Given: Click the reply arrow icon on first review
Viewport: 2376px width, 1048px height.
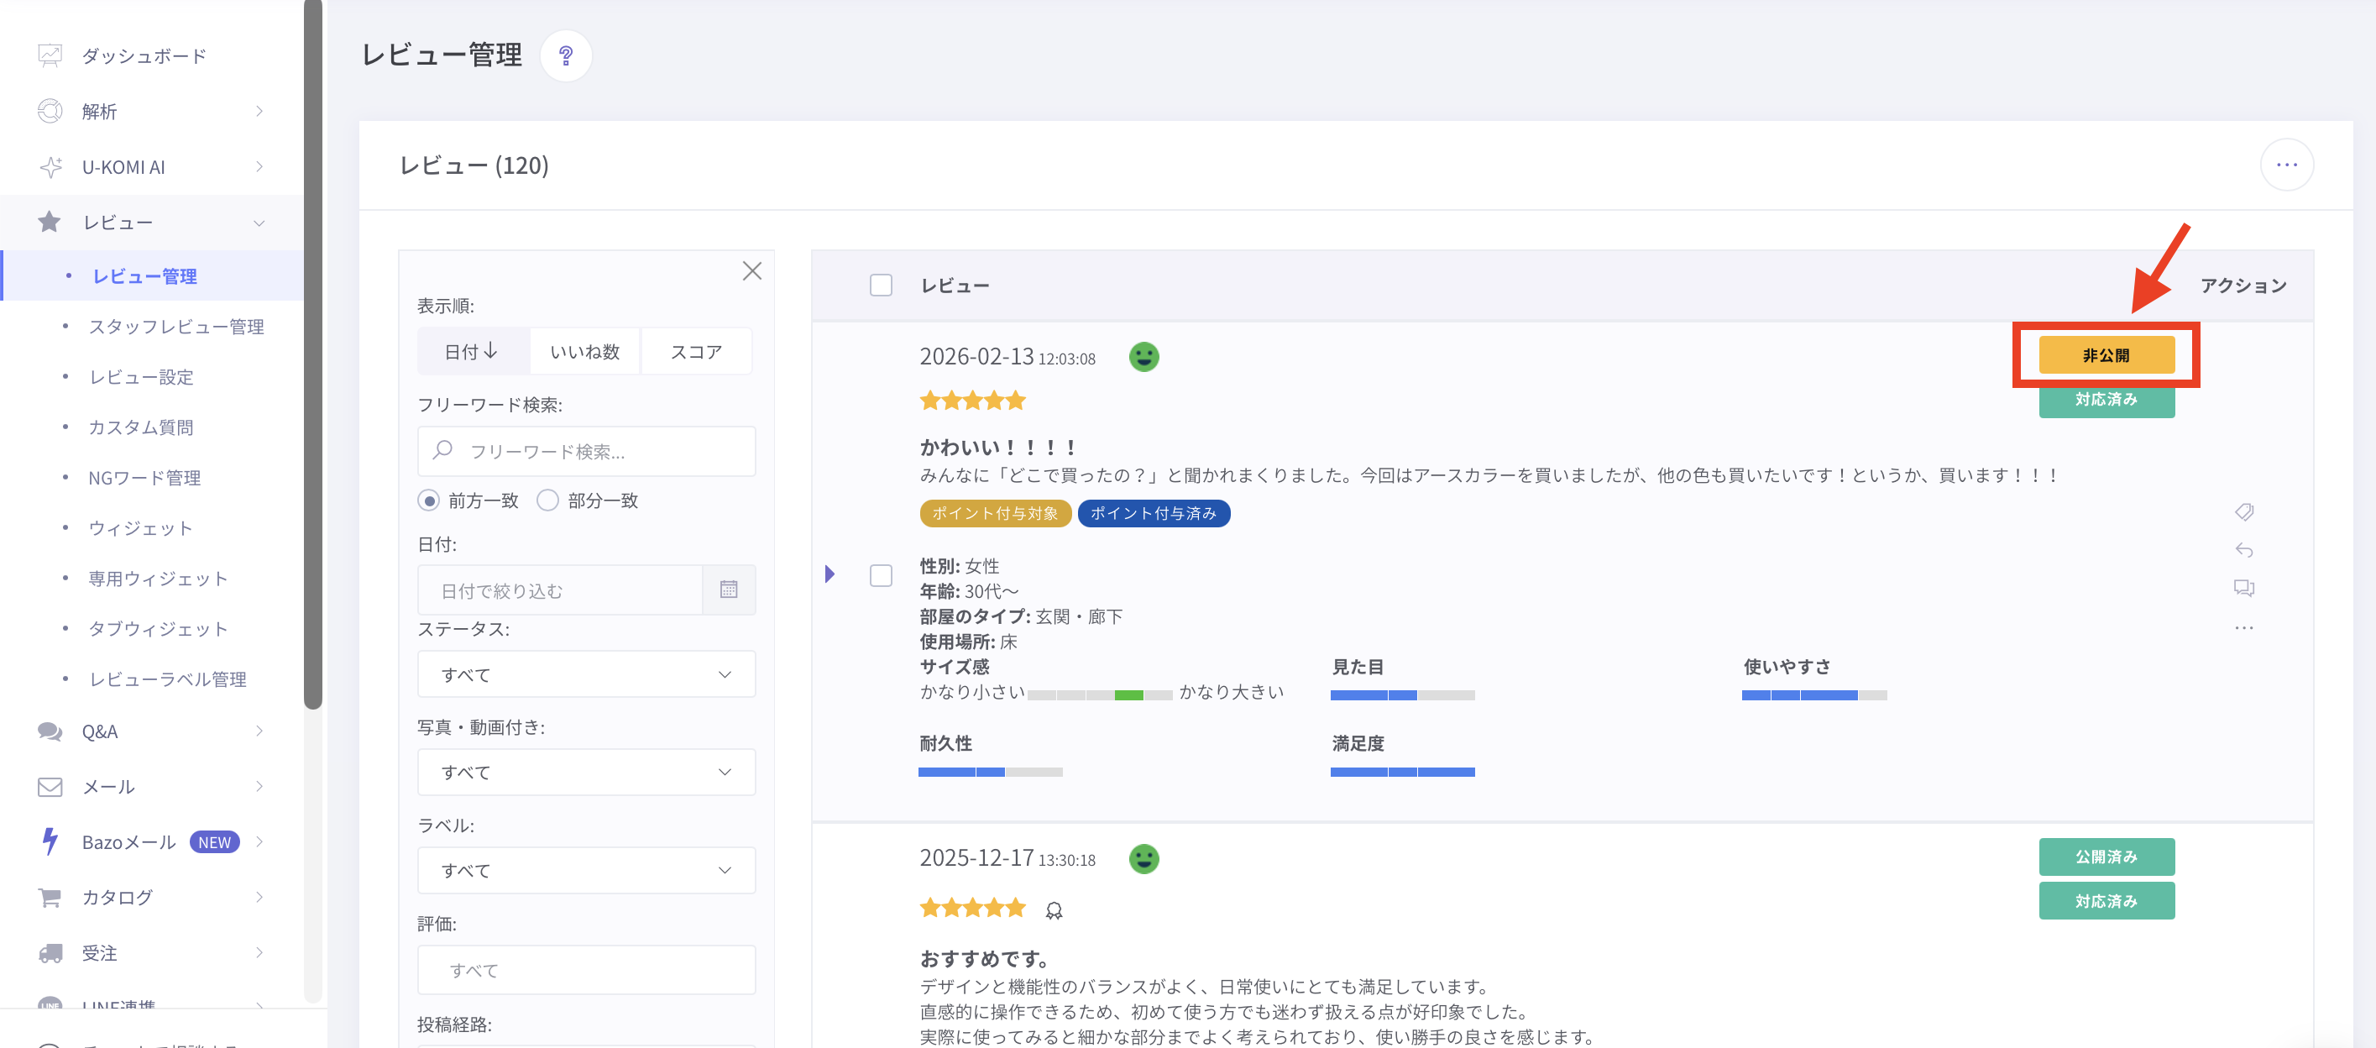Looking at the screenshot, I should (x=2243, y=551).
